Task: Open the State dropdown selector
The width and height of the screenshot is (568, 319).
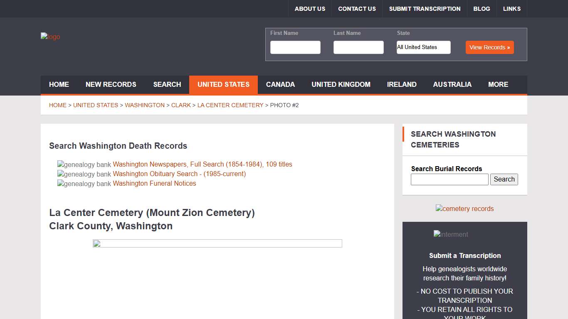Action: coord(423,47)
